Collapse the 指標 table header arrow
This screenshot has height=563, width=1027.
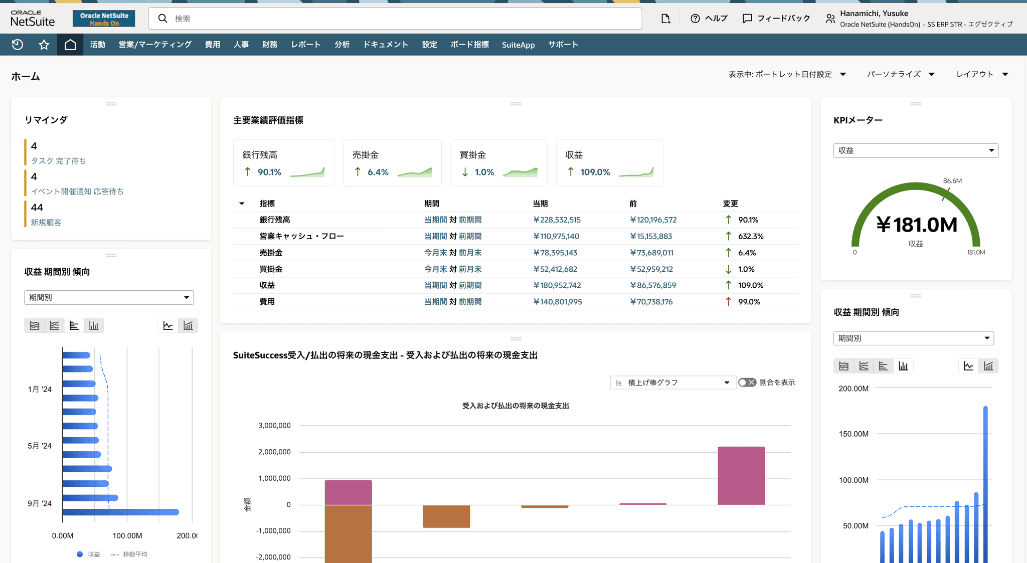(242, 204)
